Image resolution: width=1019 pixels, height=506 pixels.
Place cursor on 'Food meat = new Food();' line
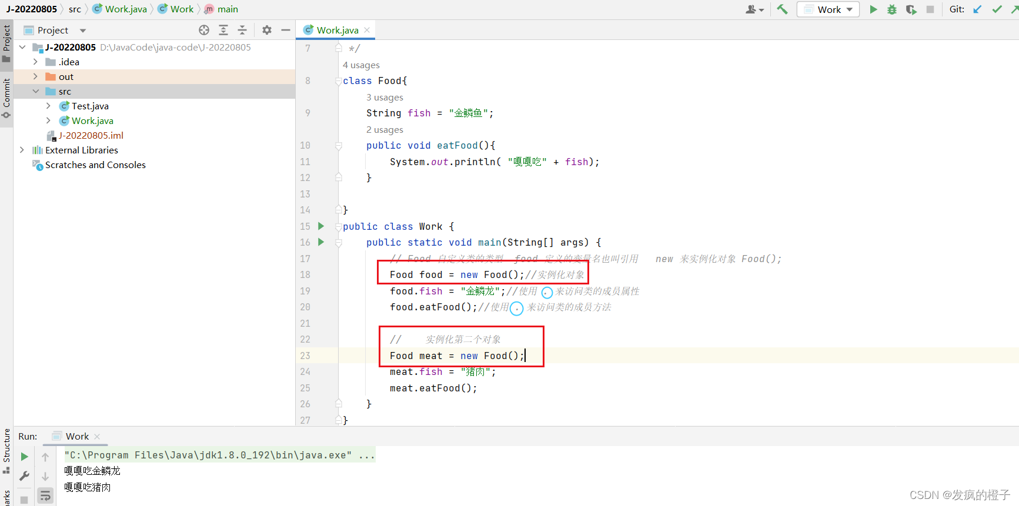click(457, 356)
